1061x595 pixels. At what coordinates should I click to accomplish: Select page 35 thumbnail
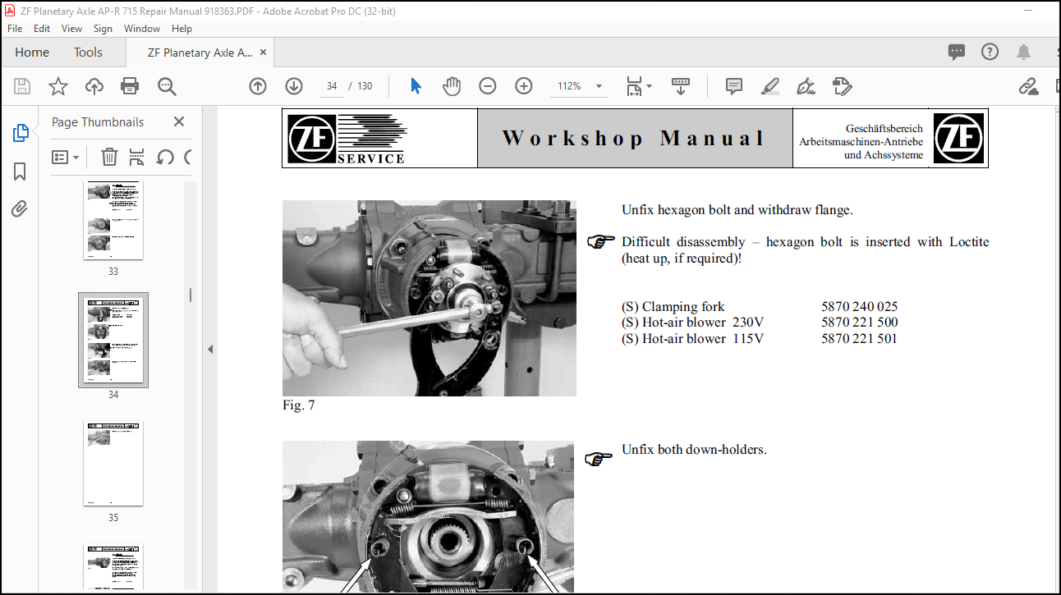click(x=113, y=464)
